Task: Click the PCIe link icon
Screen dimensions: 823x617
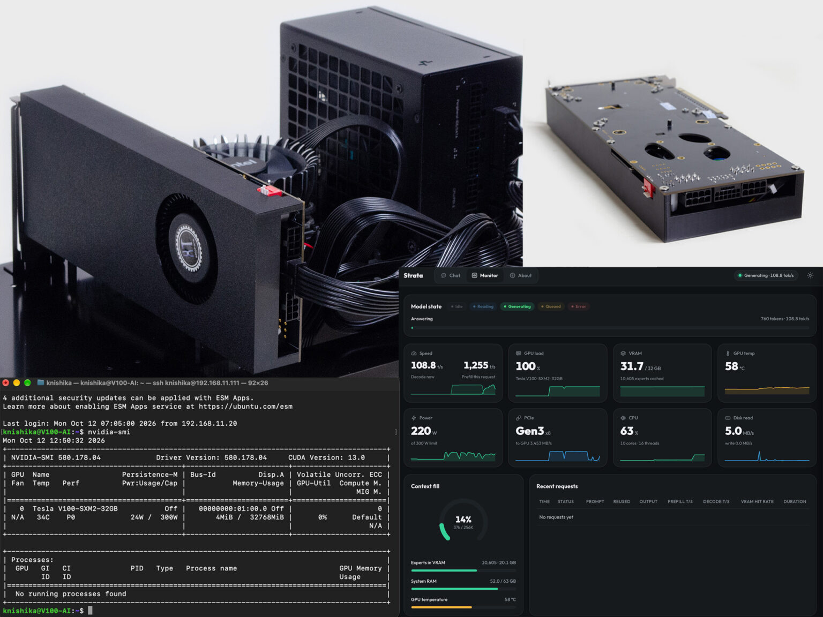Action: point(518,418)
